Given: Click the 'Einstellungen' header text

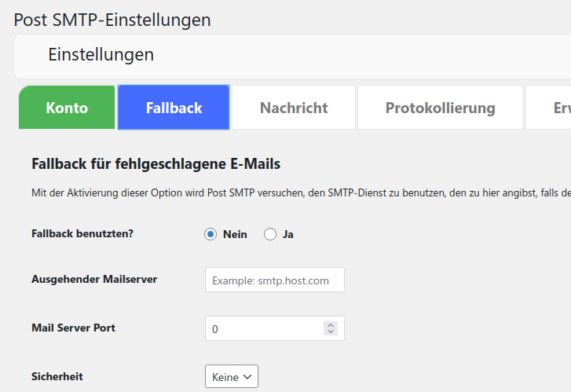Looking at the screenshot, I should coord(101,55).
